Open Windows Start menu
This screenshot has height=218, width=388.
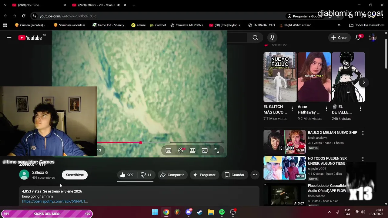(155, 212)
